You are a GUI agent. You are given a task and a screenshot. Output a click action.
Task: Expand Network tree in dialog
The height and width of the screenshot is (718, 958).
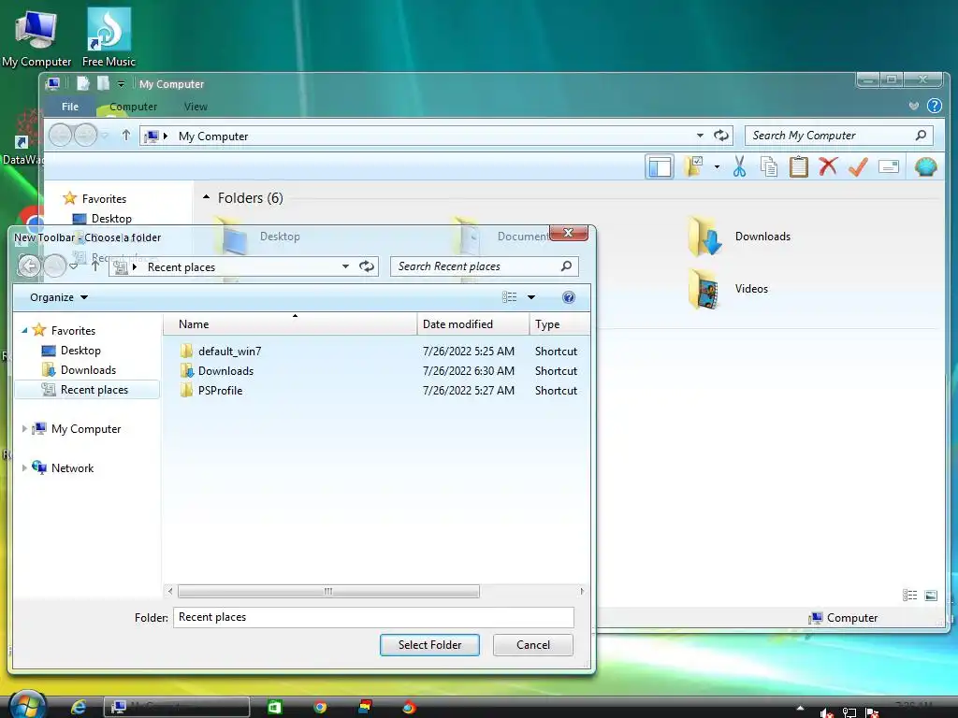click(24, 467)
